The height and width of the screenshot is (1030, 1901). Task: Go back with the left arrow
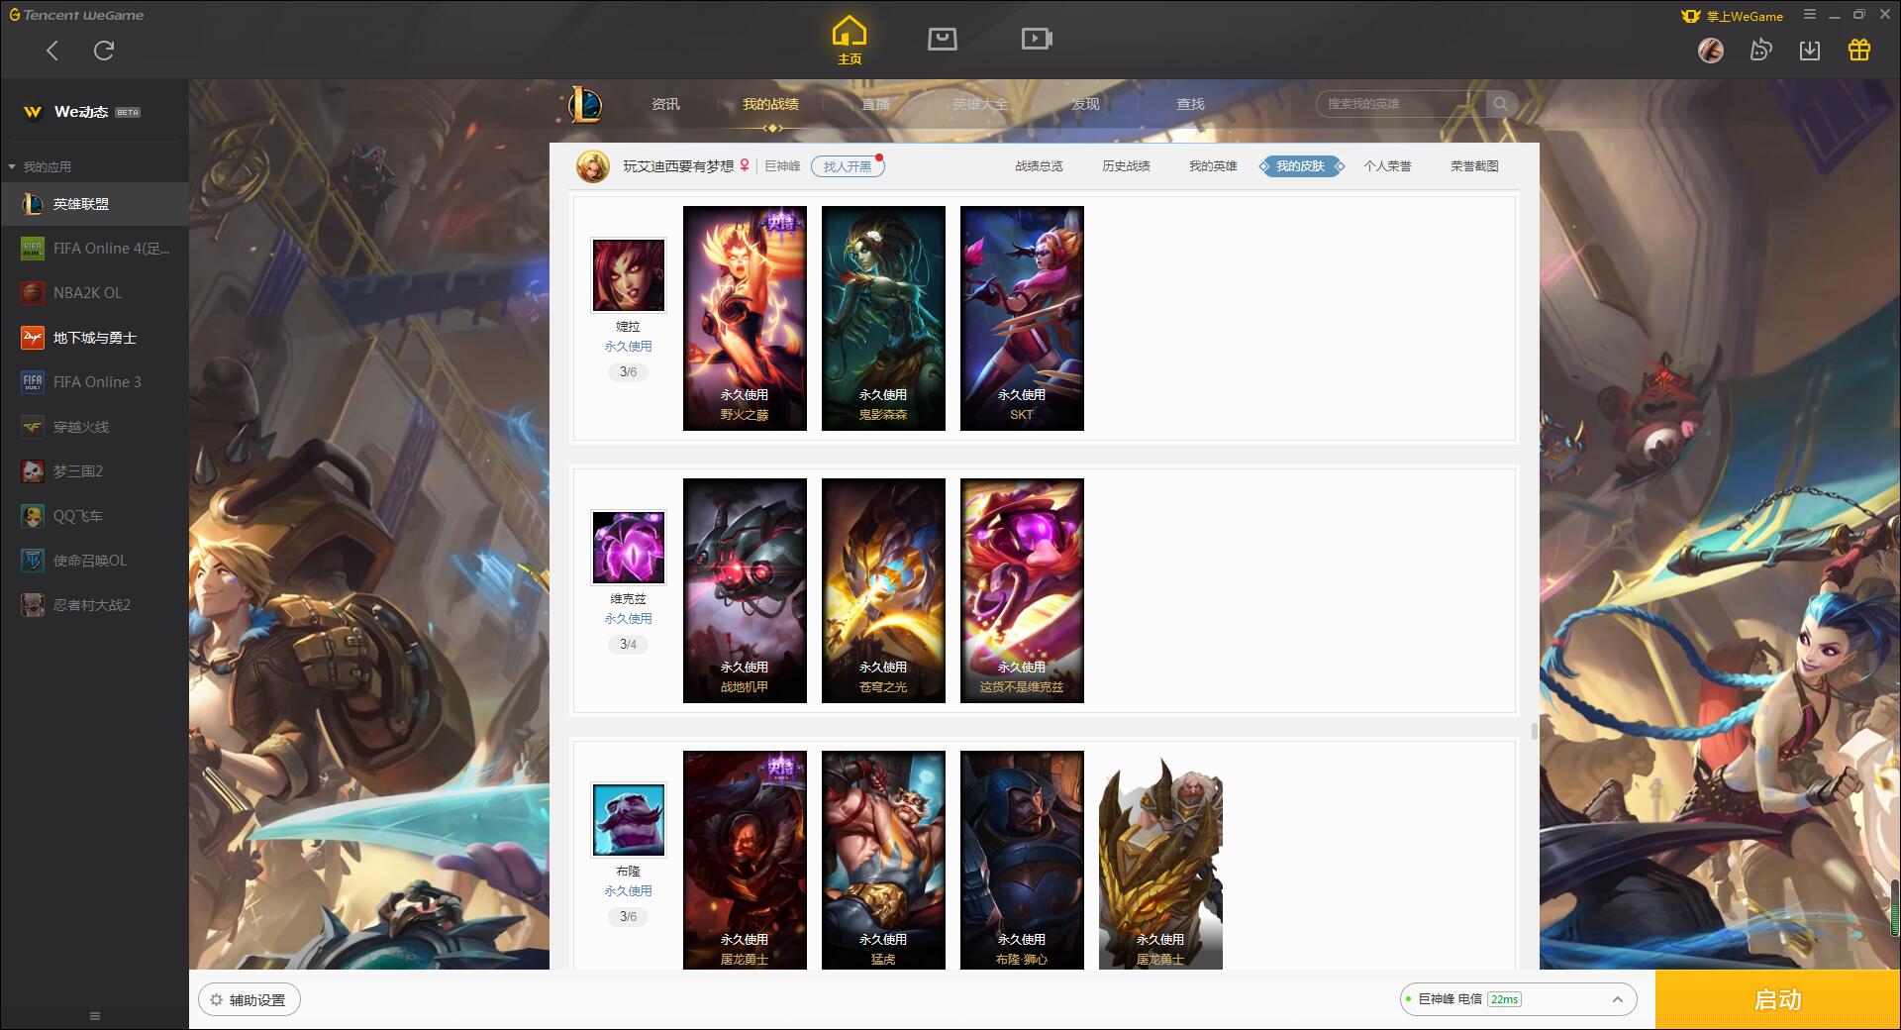[x=52, y=51]
